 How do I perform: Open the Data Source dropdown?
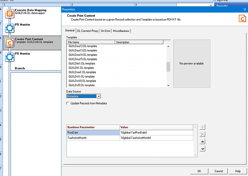99,96
